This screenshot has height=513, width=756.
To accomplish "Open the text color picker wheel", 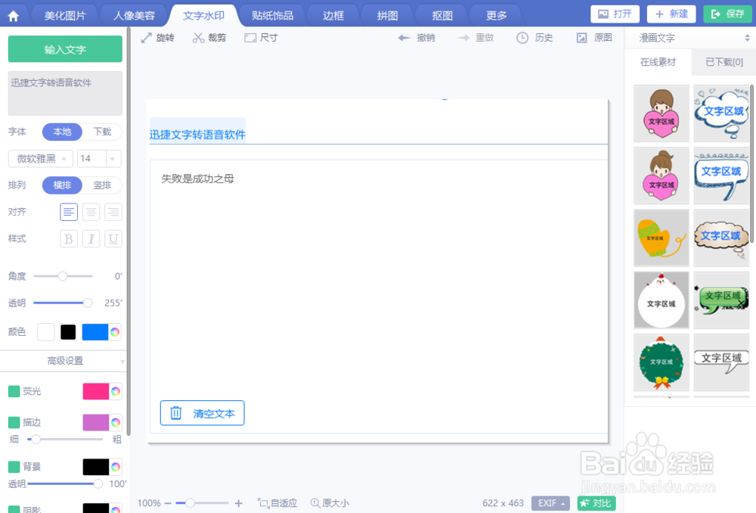I will [x=115, y=332].
